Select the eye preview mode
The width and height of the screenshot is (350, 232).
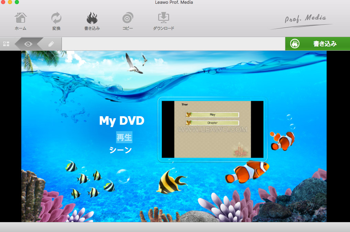coord(28,44)
